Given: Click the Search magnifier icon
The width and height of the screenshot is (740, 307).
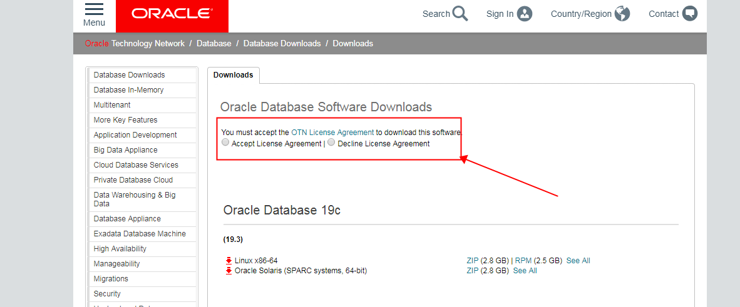Looking at the screenshot, I should click(460, 14).
